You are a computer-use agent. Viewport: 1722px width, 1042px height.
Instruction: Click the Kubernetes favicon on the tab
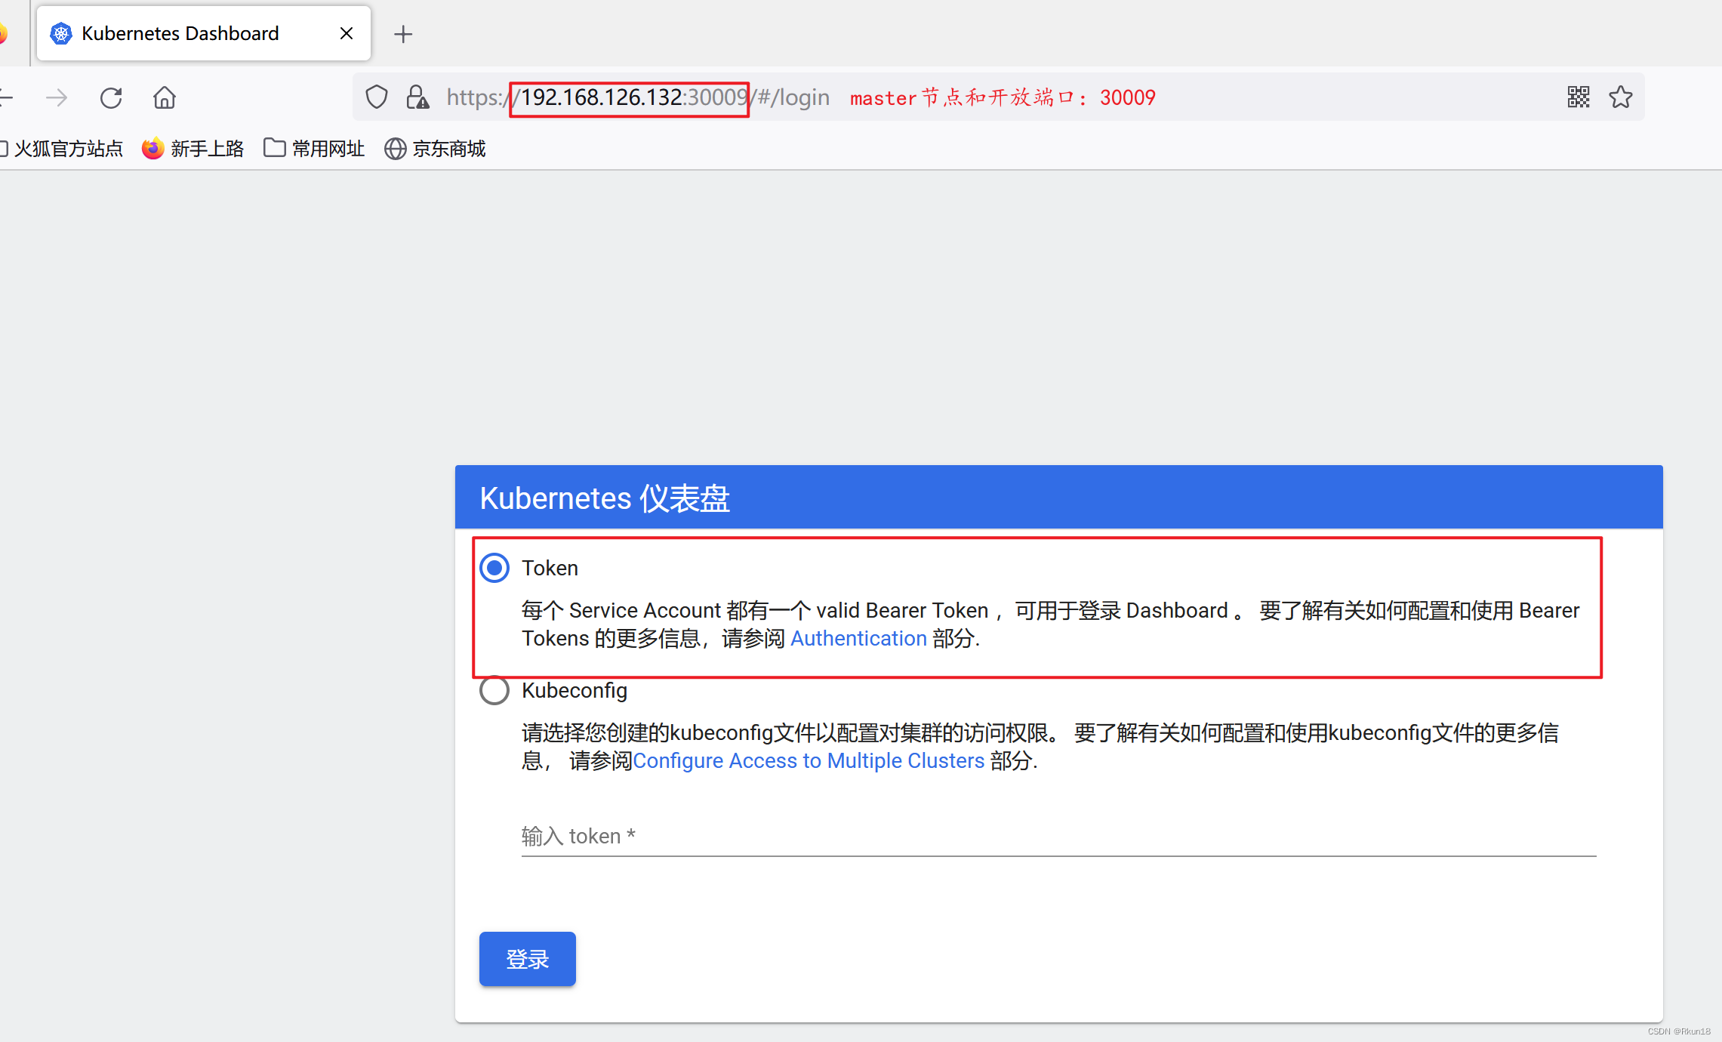point(60,33)
